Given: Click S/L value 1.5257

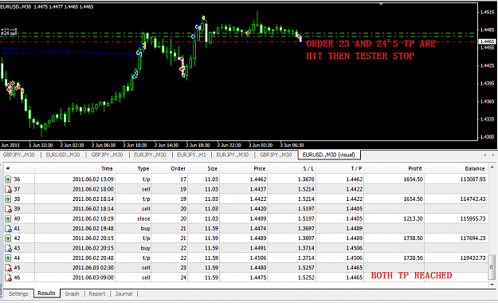Looking at the screenshot, I should click(x=306, y=268).
